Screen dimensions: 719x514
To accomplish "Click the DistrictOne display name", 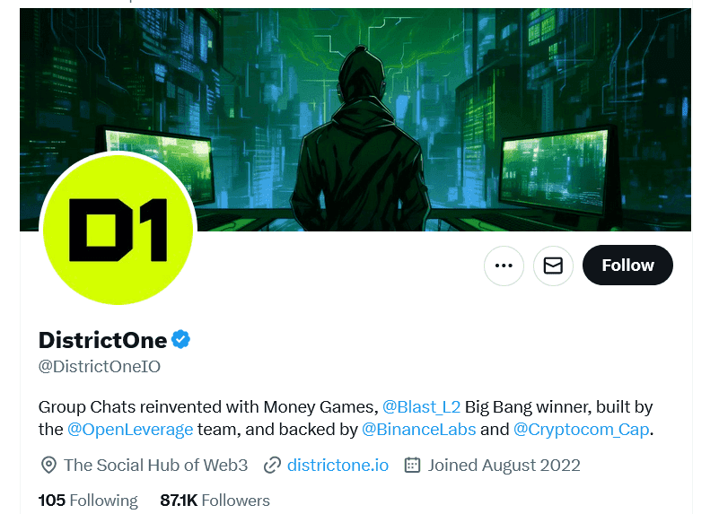I will tap(102, 340).
